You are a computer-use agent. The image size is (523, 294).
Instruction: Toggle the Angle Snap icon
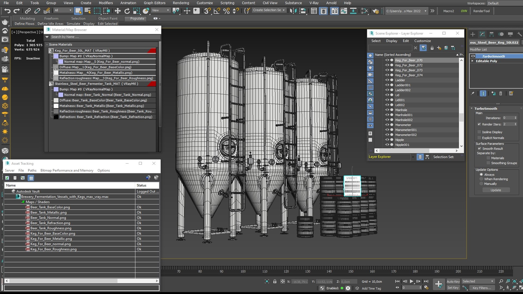coord(217,11)
